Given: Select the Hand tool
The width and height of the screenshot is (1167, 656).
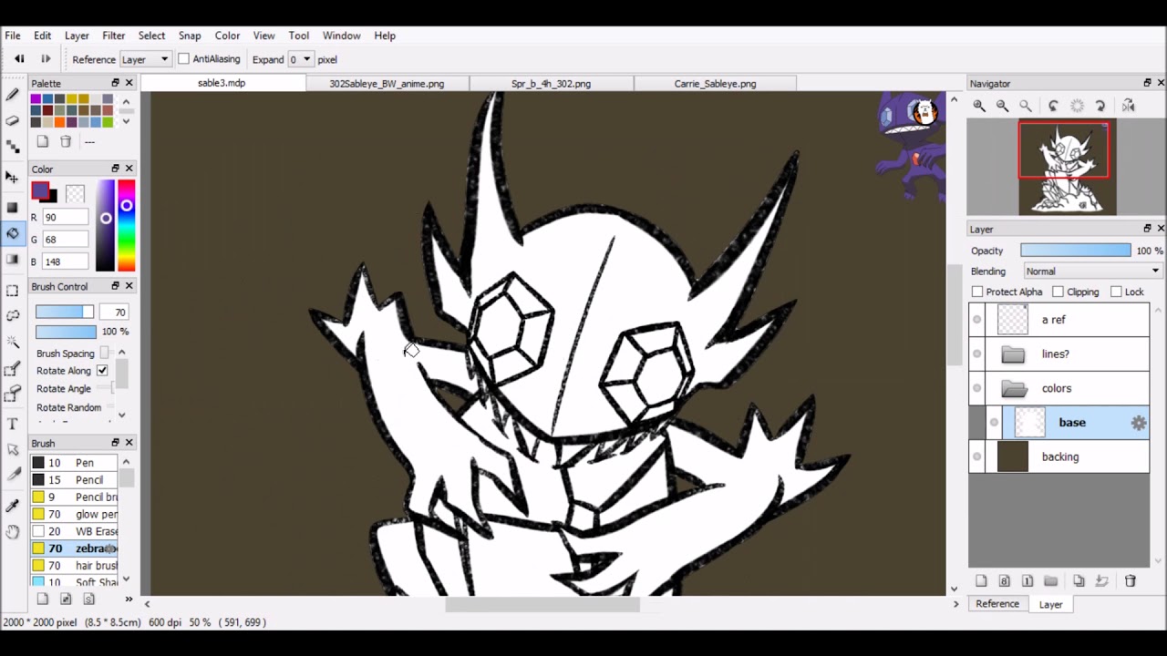Looking at the screenshot, I should click(13, 531).
